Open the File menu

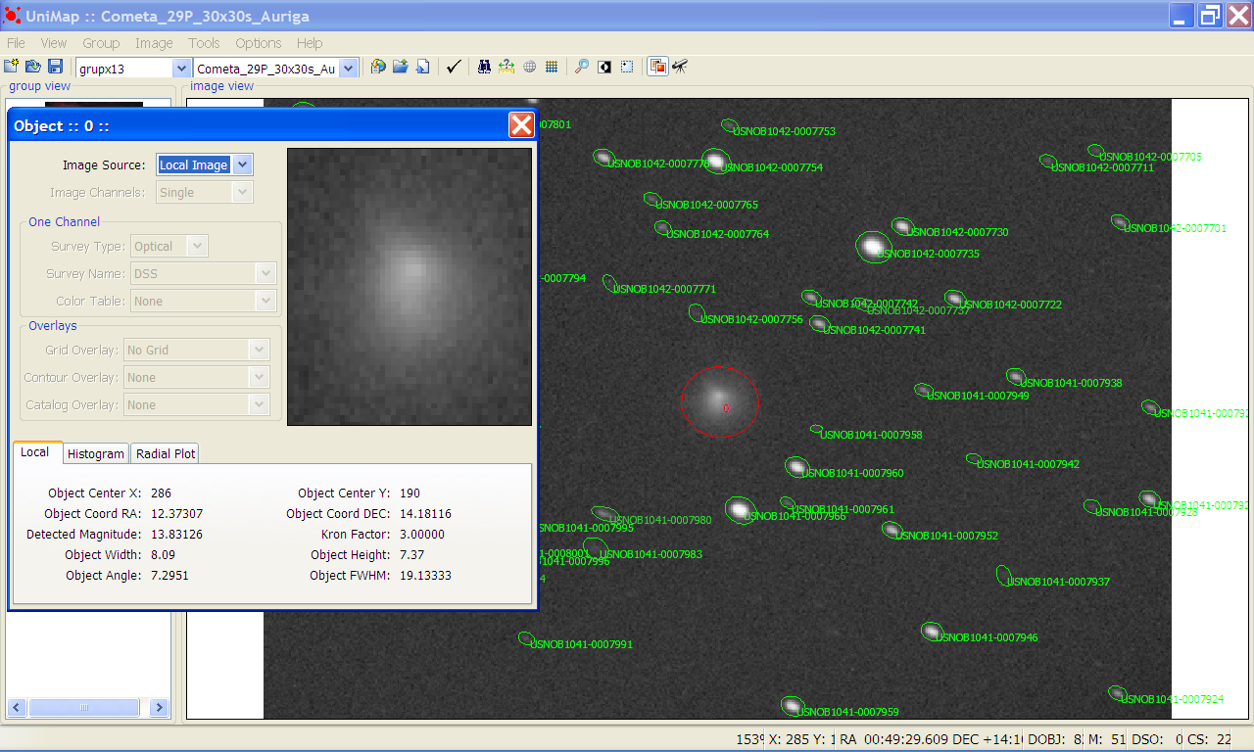(x=16, y=43)
